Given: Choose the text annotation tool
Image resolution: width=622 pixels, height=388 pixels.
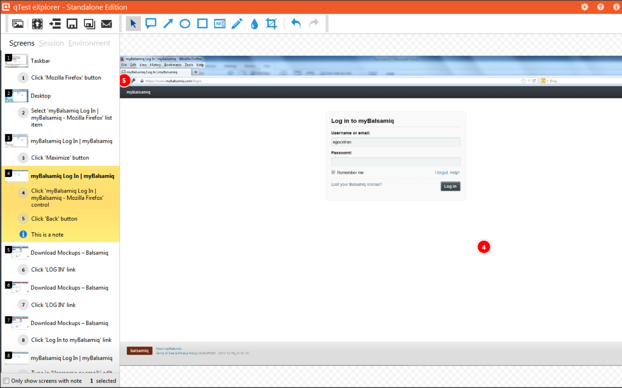Looking at the screenshot, I should pos(219,23).
